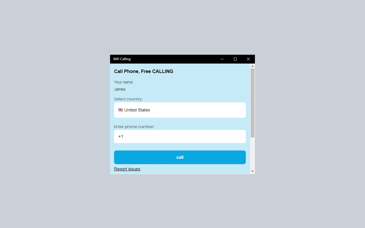Click inside the phone number field

[180, 136]
